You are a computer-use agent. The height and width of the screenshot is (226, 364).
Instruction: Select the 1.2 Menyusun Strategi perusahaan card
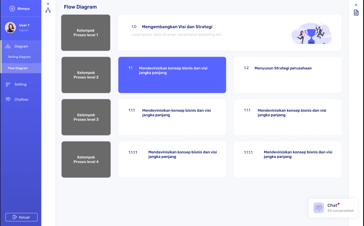coord(288,75)
